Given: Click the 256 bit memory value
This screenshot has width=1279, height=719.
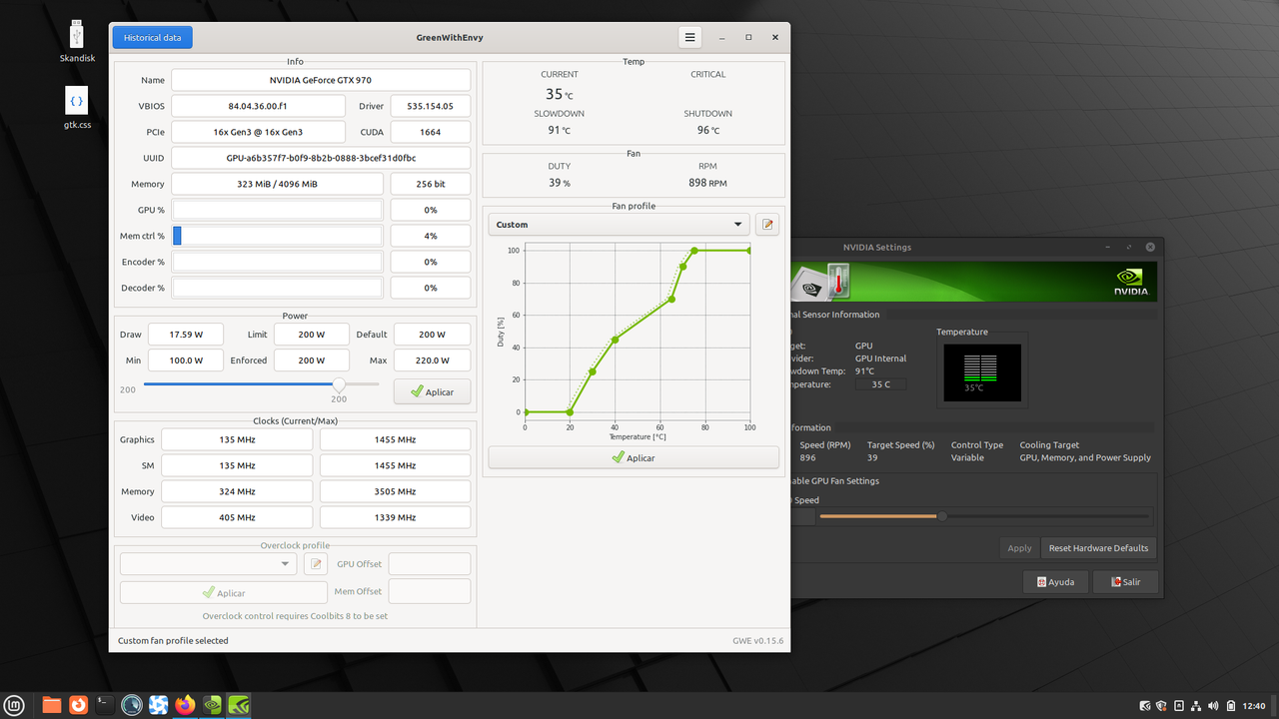Looking at the screenshot, I should (x=430, y=184).
